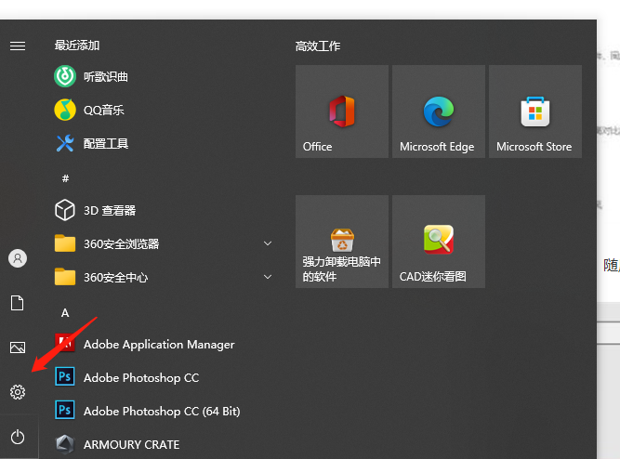Open the Pictures folder icon
620x459 pixels.
(x=18, y=348)
